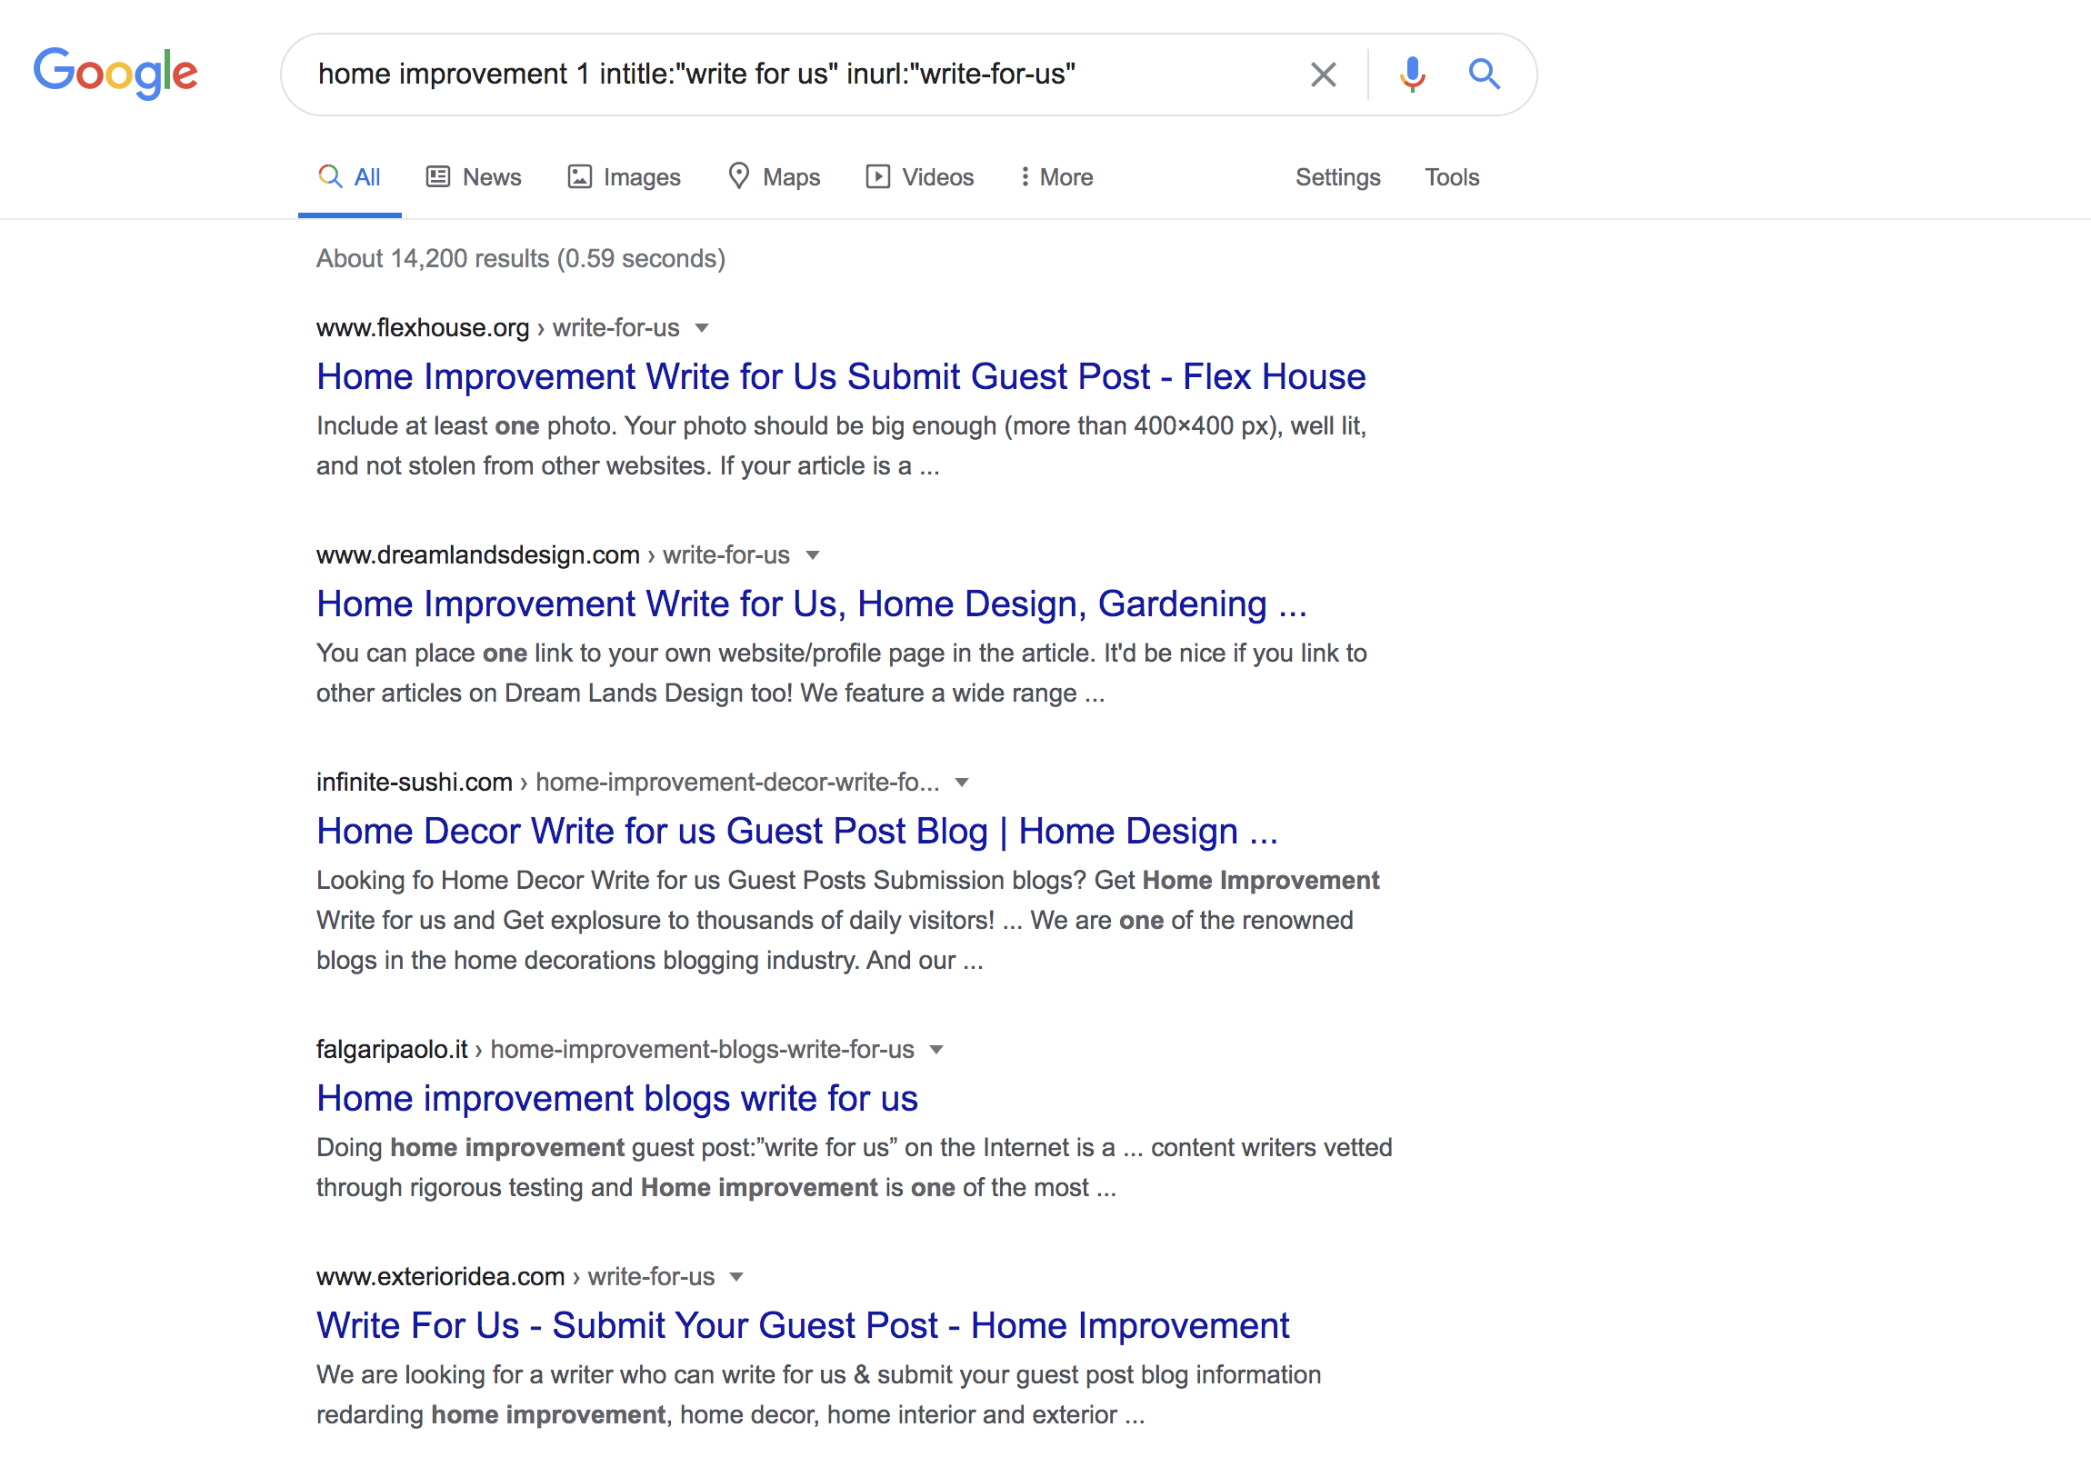Open the caret menu beside exterioridea.com breadcrumb
Screen dimensions: 2091x1467
coord(736,1277)
